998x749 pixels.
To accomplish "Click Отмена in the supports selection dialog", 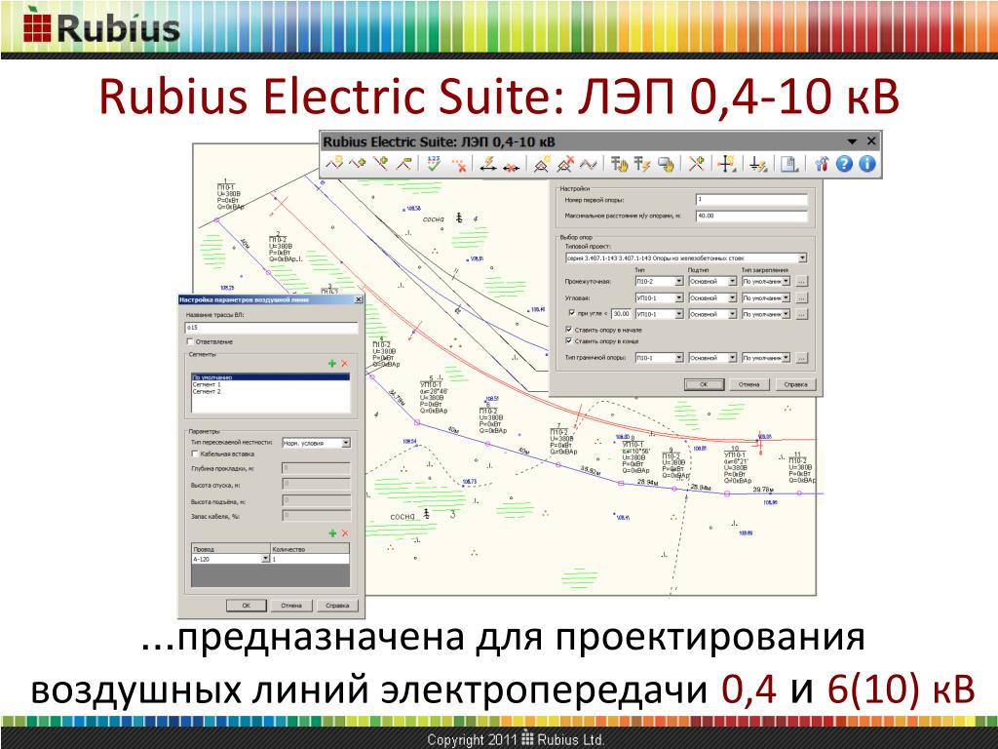I will click(749, 384).
